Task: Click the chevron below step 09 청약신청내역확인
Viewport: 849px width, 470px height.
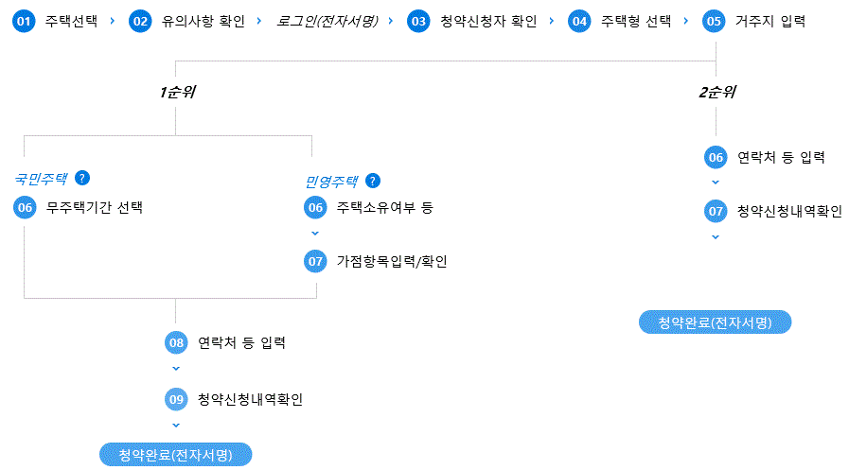Action: coord(176,426)
